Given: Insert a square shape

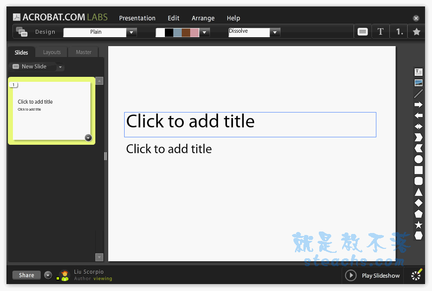Looking at the screenshot, I should coord(419,170).
